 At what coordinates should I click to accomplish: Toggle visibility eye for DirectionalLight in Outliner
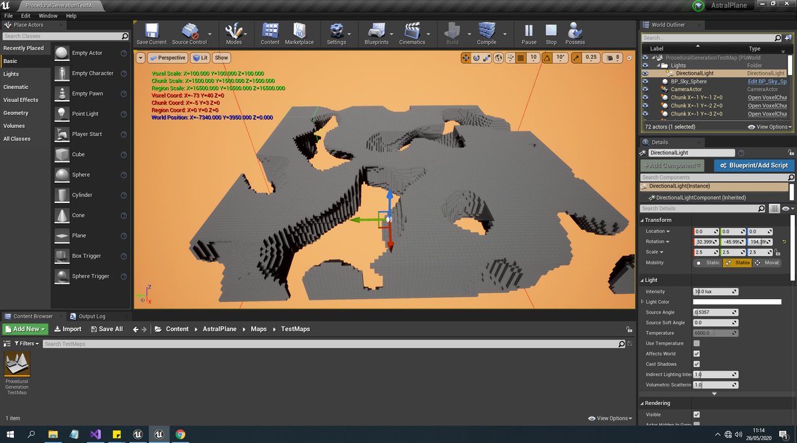click(x=646, y=73)
